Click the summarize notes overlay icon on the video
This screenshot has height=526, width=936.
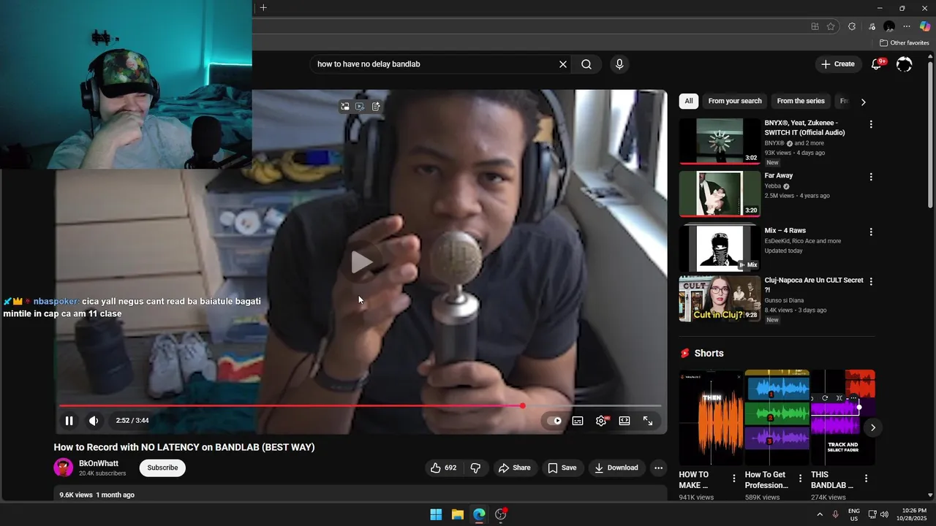point(376,106)
